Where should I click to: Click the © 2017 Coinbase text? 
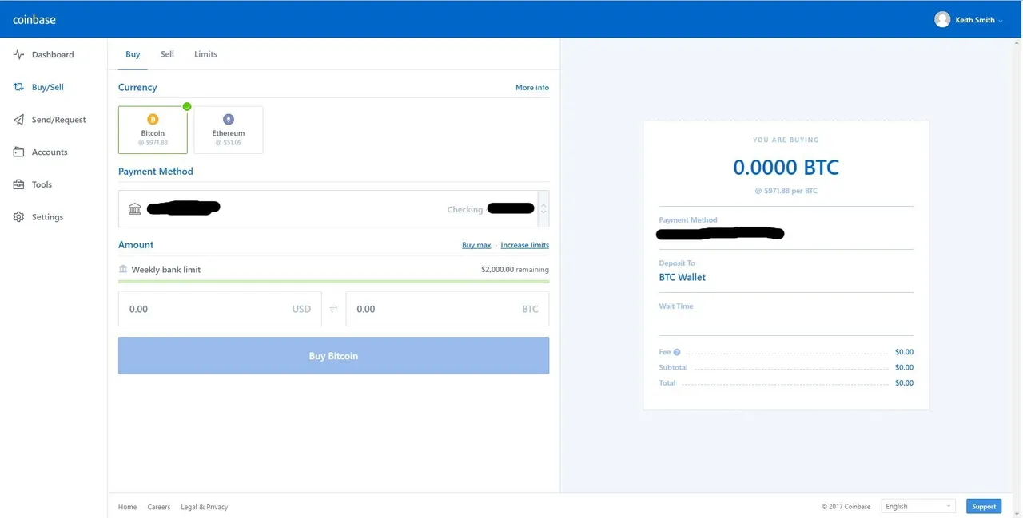(846, 507)
